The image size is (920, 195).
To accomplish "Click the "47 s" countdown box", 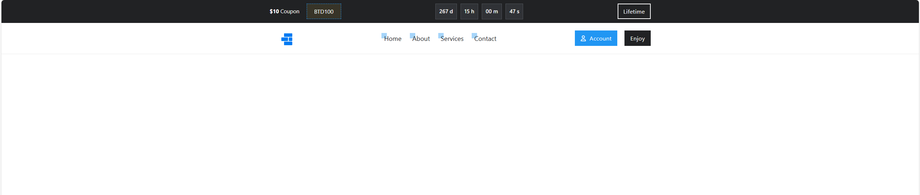I will 514,11.
